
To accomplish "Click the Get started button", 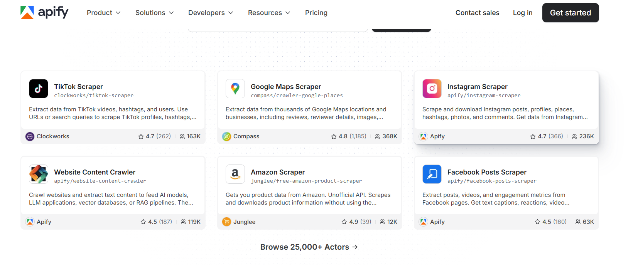I will click(x=570, y=13).
